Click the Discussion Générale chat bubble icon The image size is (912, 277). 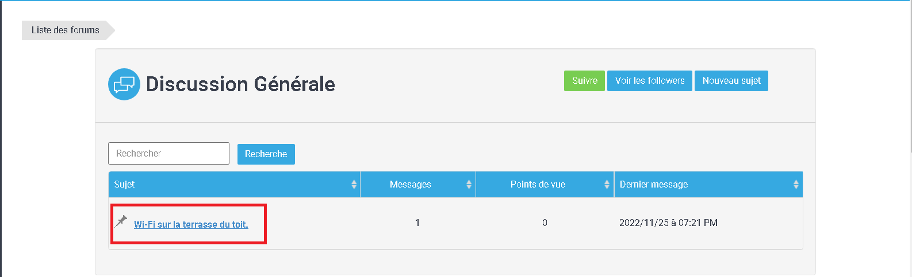pos(124,84)
